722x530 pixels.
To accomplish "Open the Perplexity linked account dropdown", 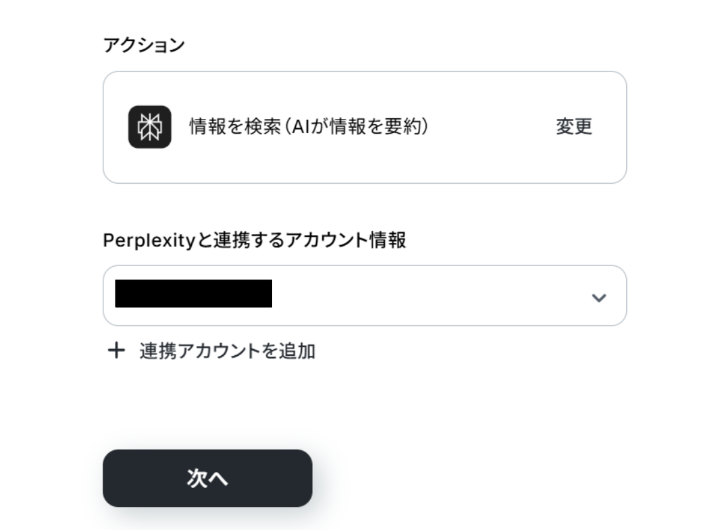I will [364, 296].
